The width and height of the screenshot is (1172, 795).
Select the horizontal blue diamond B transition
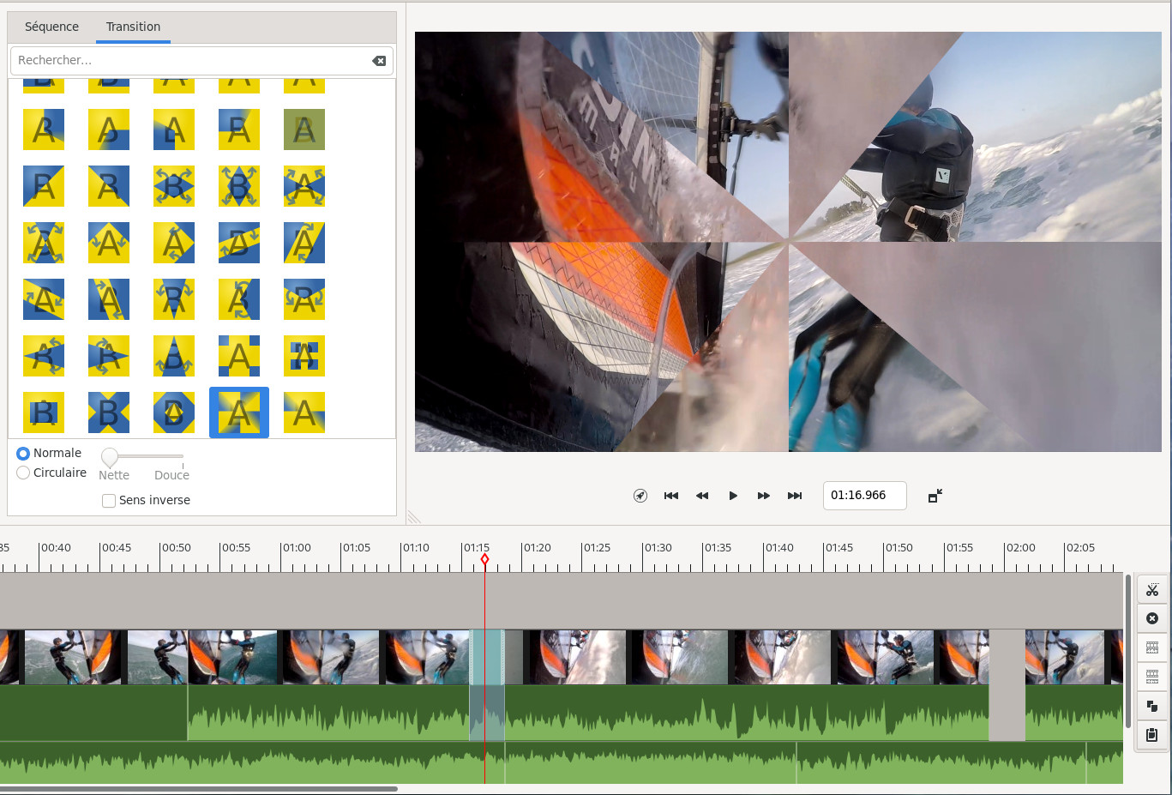point(174,186)
